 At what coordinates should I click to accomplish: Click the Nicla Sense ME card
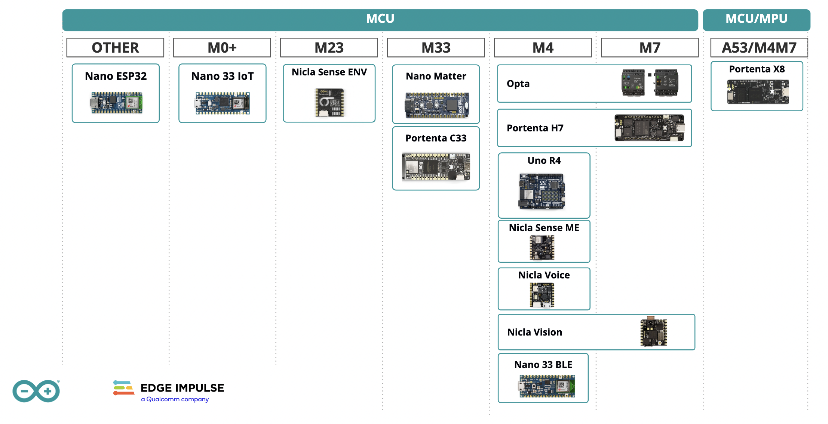pos(544,241)
